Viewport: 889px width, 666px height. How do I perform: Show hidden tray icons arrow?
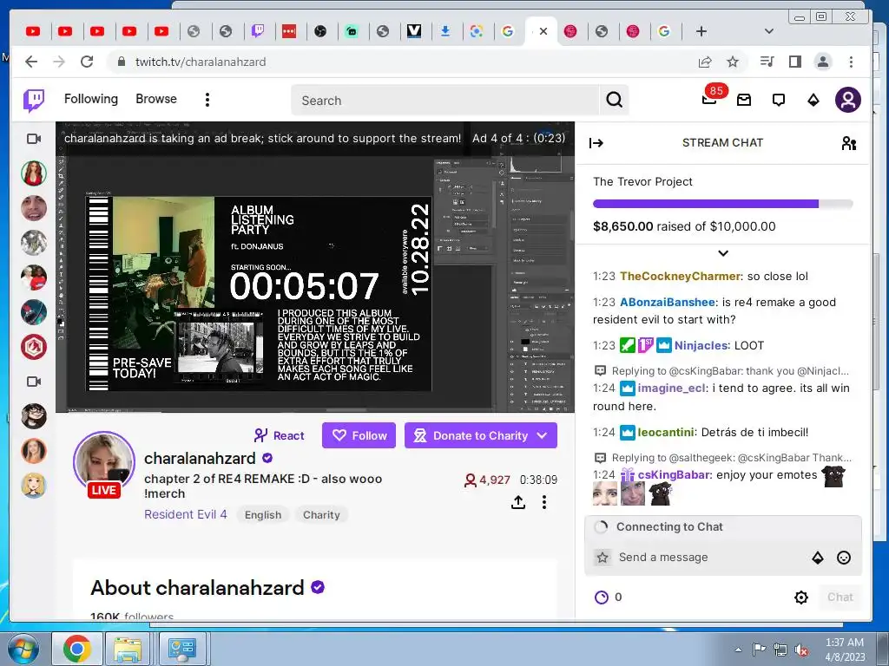(x=738, y=650)
